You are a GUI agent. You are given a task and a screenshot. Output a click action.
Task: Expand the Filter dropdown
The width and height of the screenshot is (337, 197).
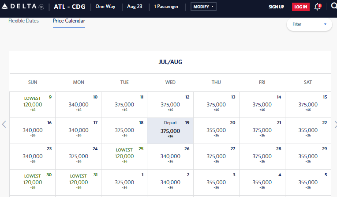(x=309, y=24)
